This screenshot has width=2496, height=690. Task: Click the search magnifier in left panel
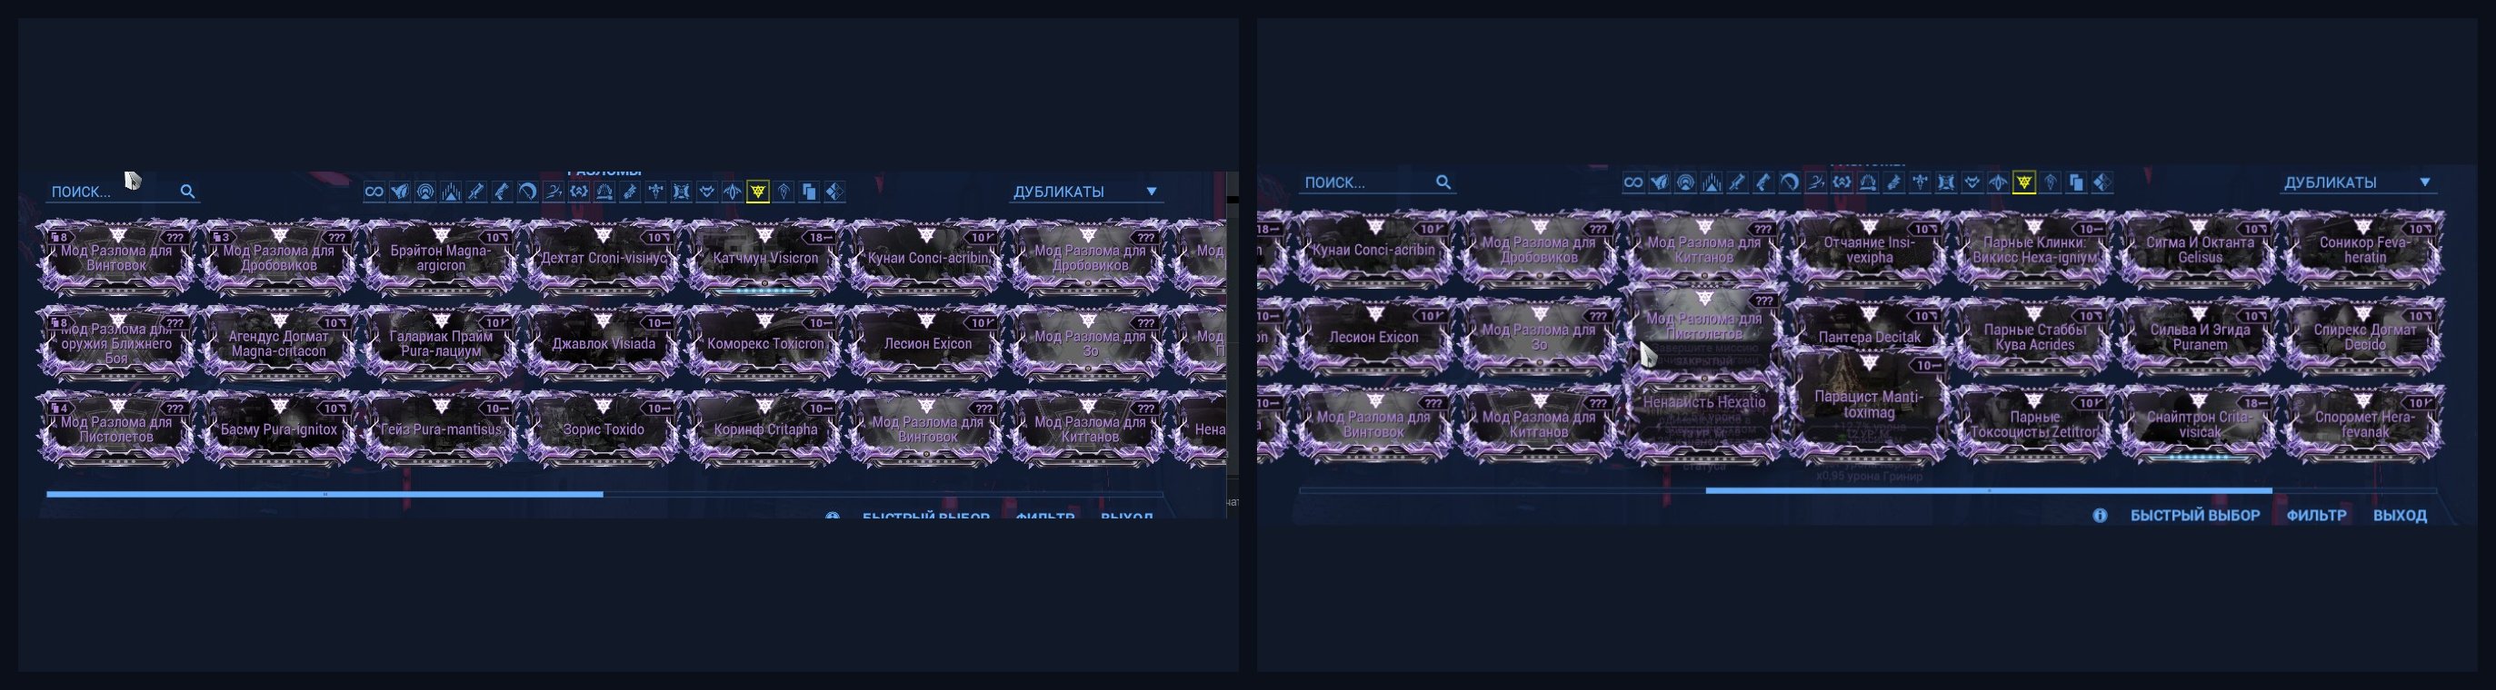coord(188,192)
